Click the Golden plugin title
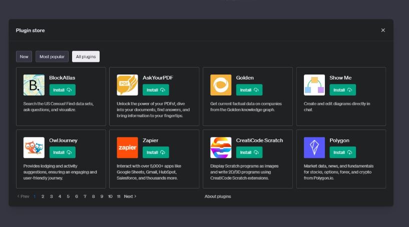The width and height of the screenshot is (409, 227). click(x=245, y=77)
